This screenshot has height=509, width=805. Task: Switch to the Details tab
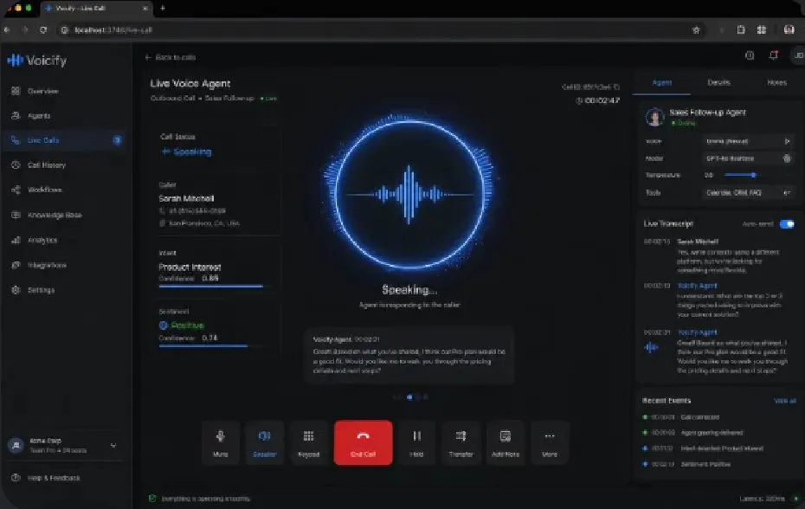[x=718, y=82]
